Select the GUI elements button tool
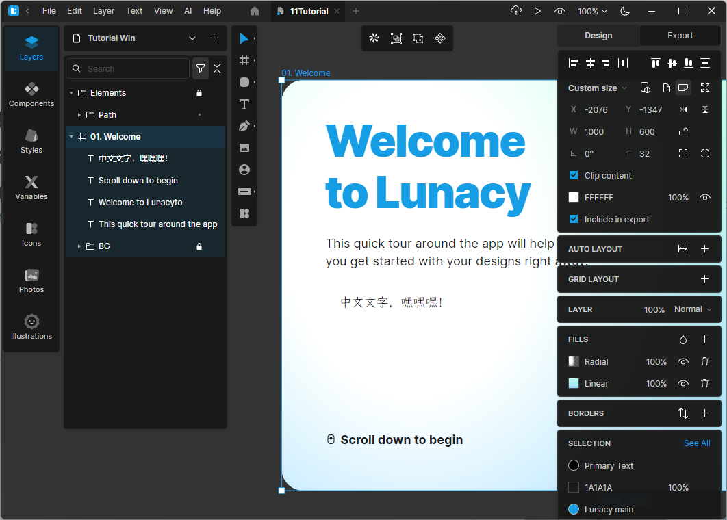This screenshot has width=727, height=520. point(244,192)
